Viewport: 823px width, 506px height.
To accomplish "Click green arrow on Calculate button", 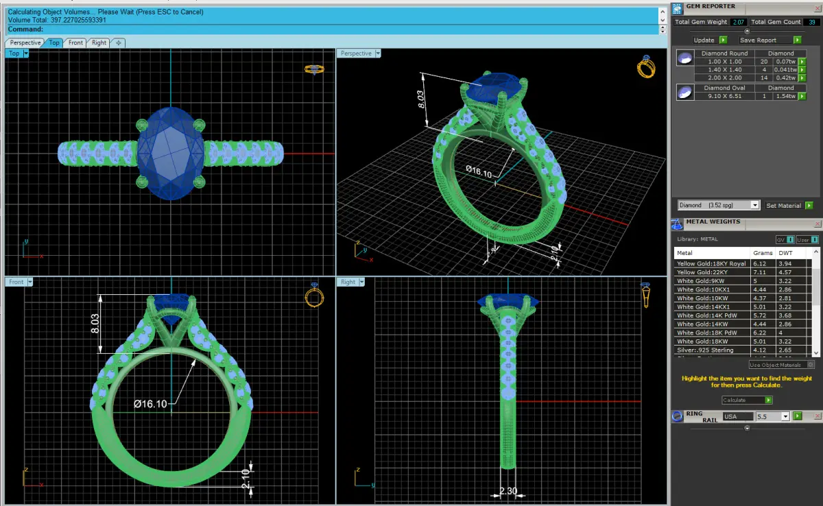I will pyautogui.click(x=768, y=400).
